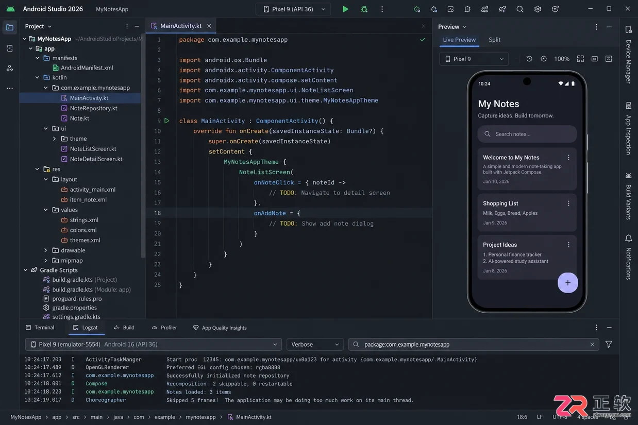
Task: Run the app with green play button
Action: [345, 9]
